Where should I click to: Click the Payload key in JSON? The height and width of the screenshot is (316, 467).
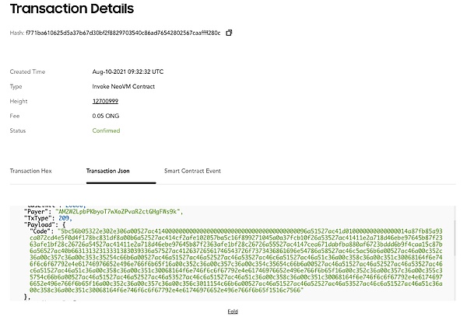coord(43,225)
